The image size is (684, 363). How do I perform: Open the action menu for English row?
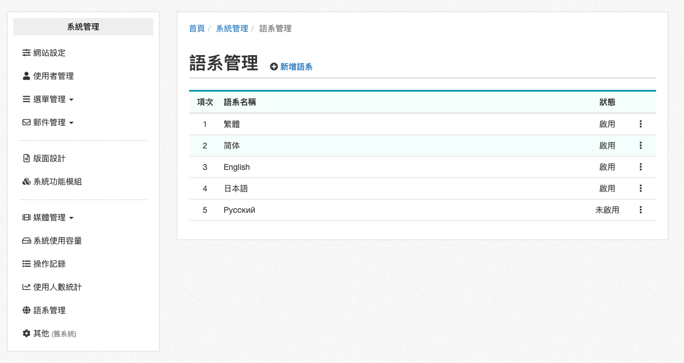[640, 167]
